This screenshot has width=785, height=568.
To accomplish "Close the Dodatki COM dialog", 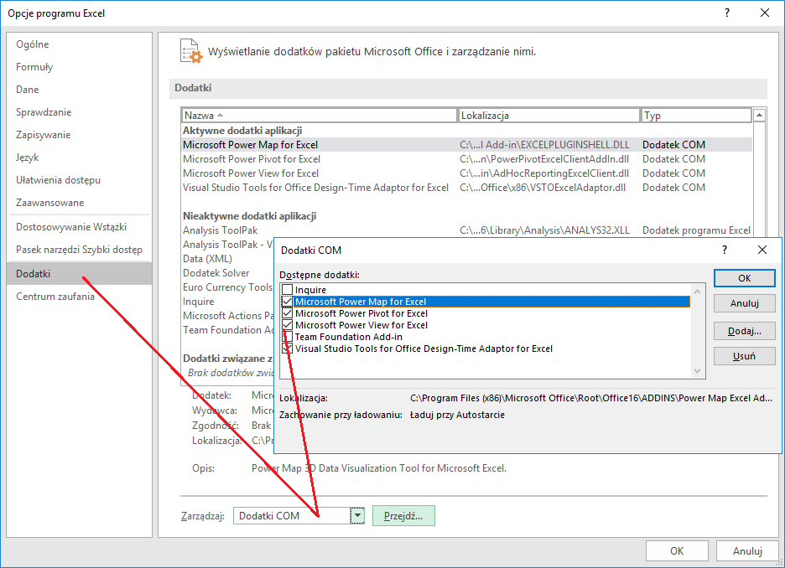I will 762,250.
